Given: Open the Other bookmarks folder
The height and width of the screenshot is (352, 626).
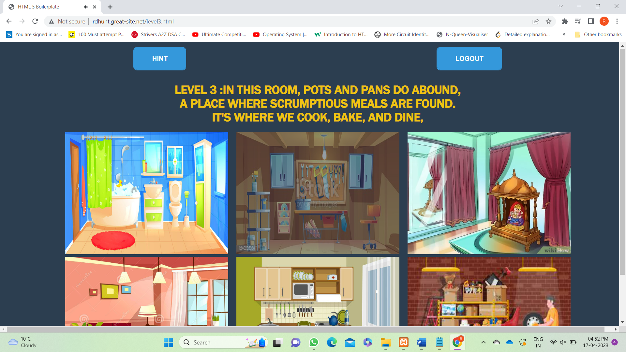Looking at the screenshot, I should click(x=598, y=35).
